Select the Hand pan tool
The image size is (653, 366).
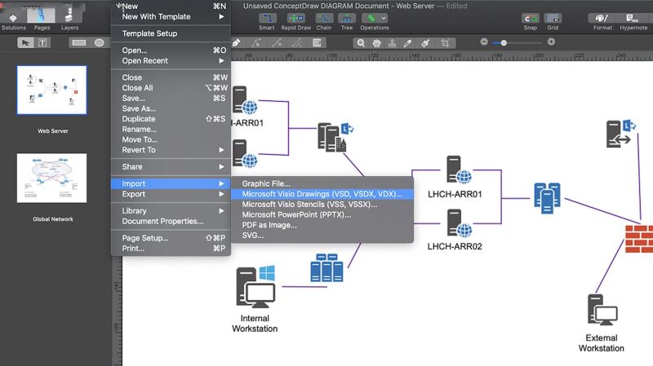[x=376, y=43]
